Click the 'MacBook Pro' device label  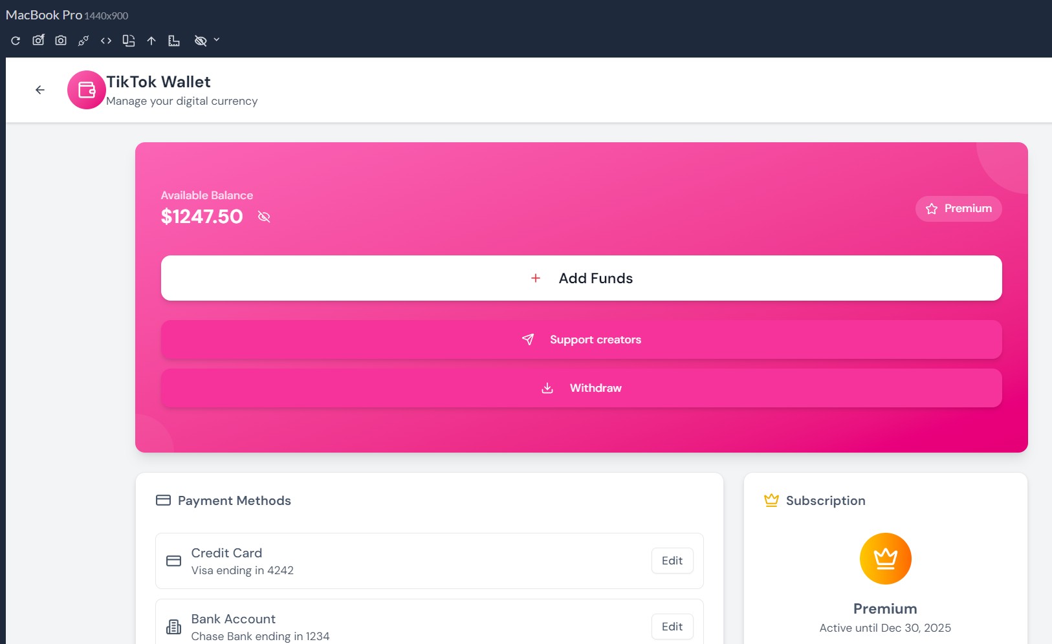pos(44,15)
